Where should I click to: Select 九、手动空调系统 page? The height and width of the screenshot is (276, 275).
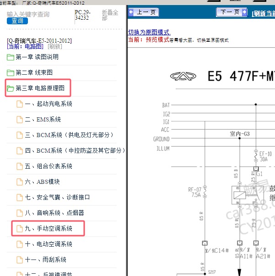click(49, 228)
